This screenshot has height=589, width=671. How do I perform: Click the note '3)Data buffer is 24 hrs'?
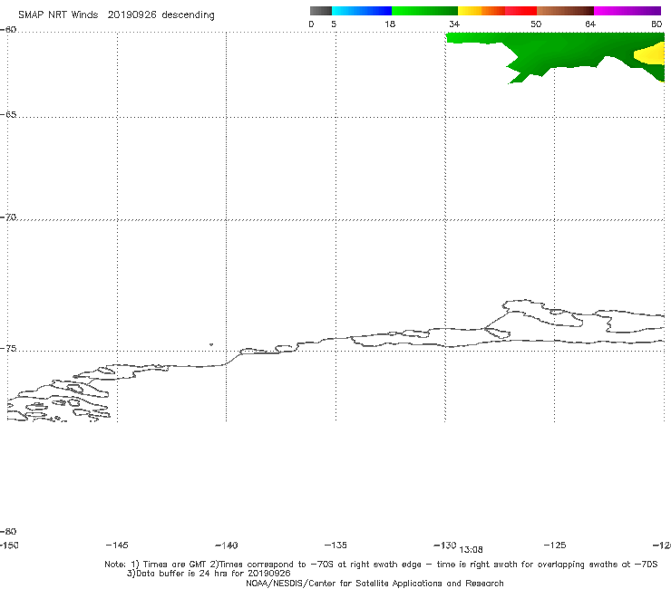(x=209, y=574)
